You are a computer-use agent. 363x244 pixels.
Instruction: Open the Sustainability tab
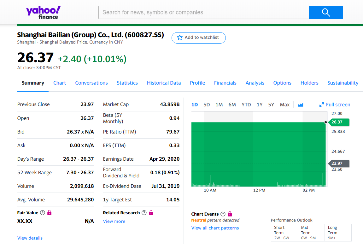(x=343, y=83)
